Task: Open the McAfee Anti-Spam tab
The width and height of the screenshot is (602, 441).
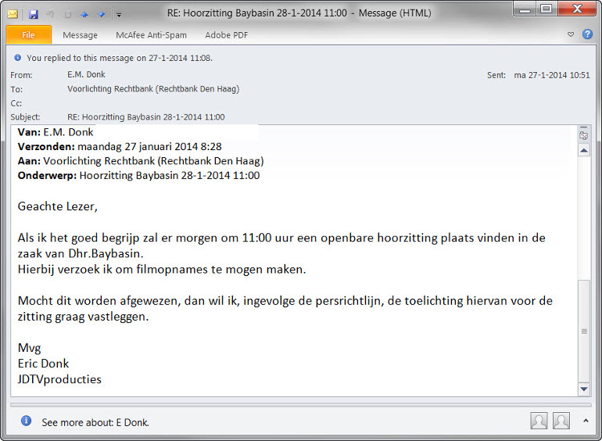Action: click(x=151, y=35)
